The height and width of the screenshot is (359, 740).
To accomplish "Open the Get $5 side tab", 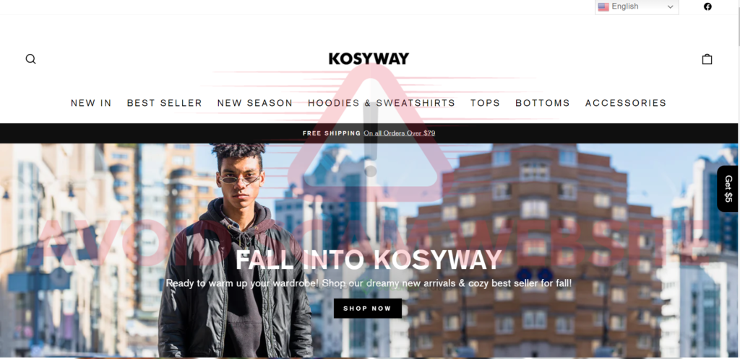I will tap(728, 189).
